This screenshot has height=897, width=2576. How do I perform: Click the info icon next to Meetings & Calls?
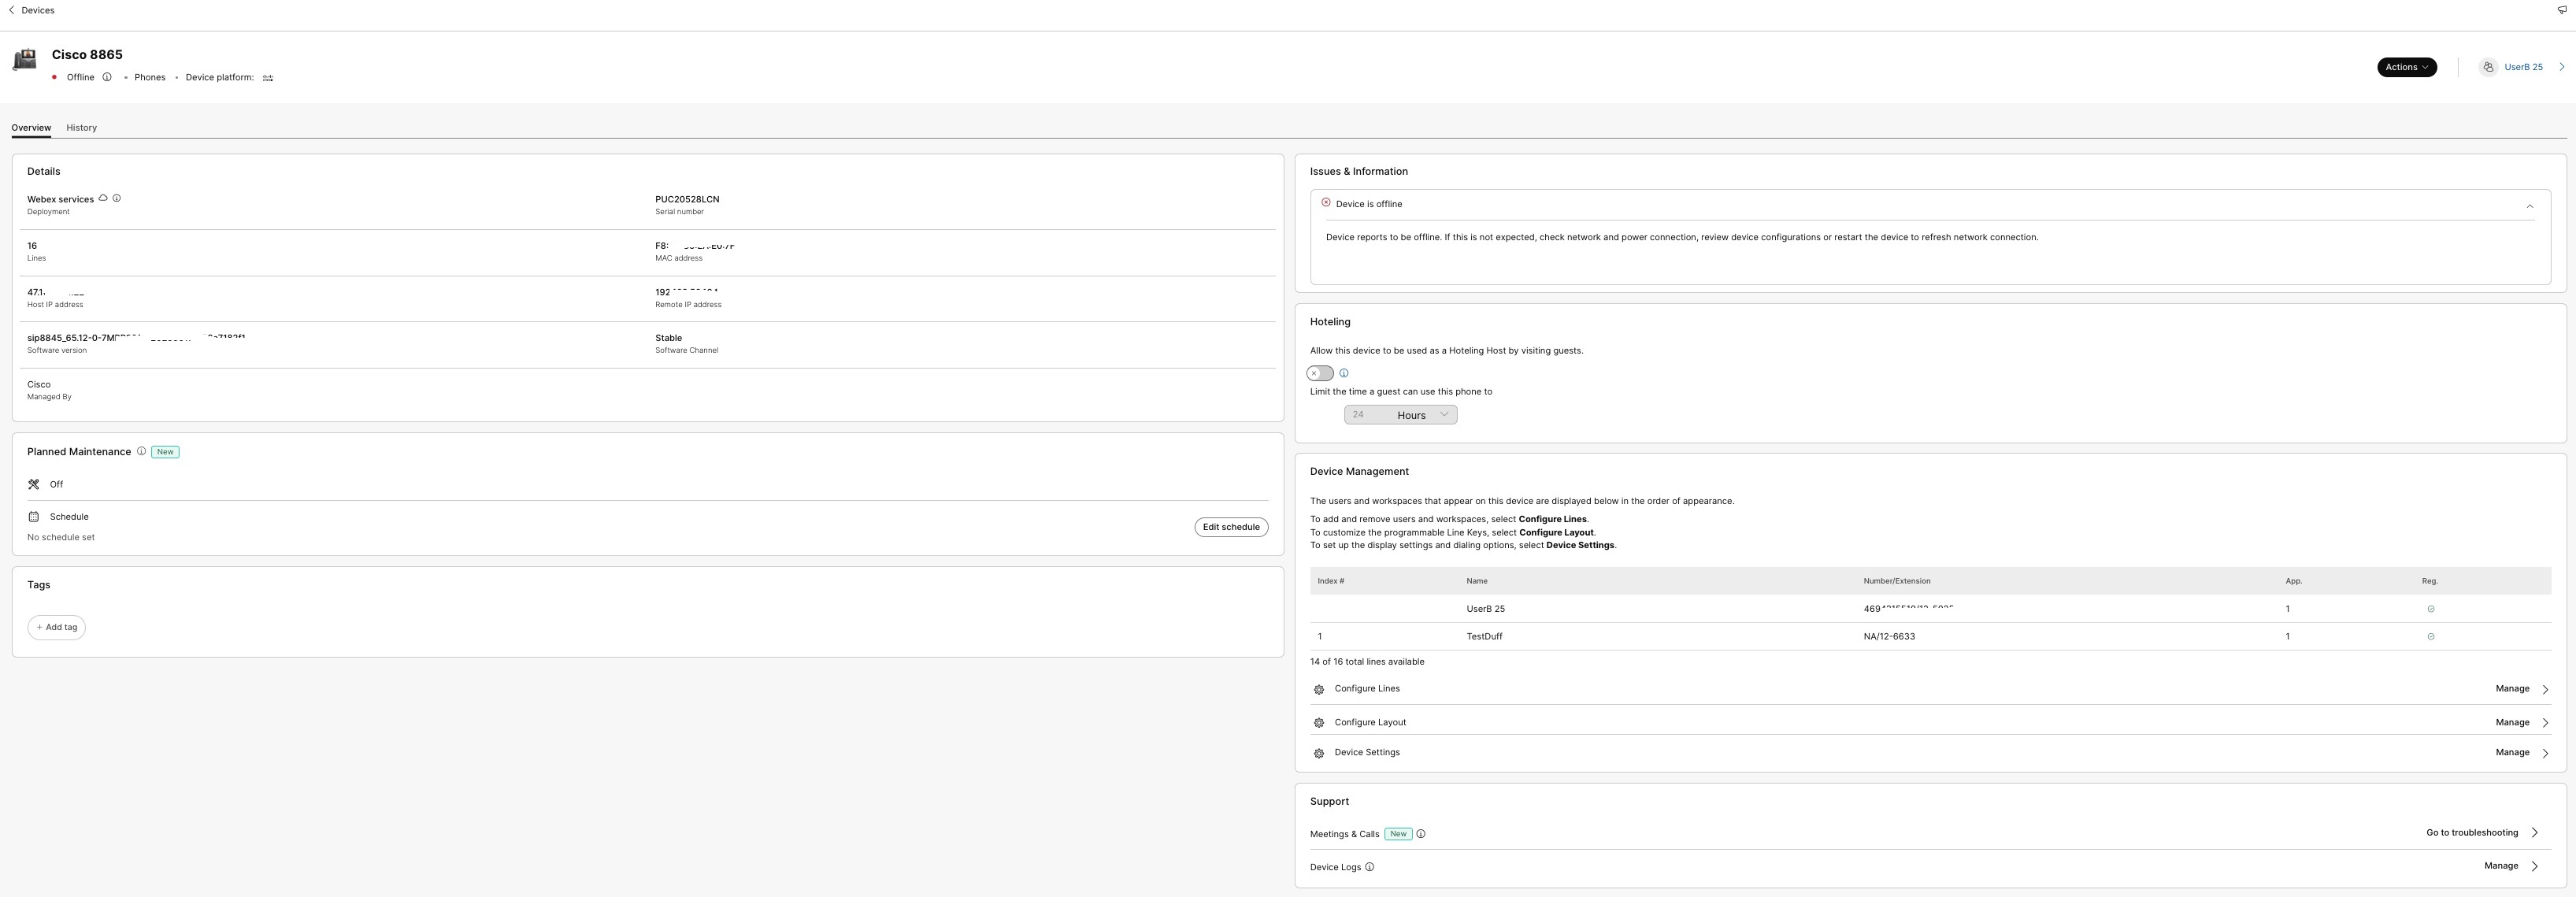point(1421,833)
